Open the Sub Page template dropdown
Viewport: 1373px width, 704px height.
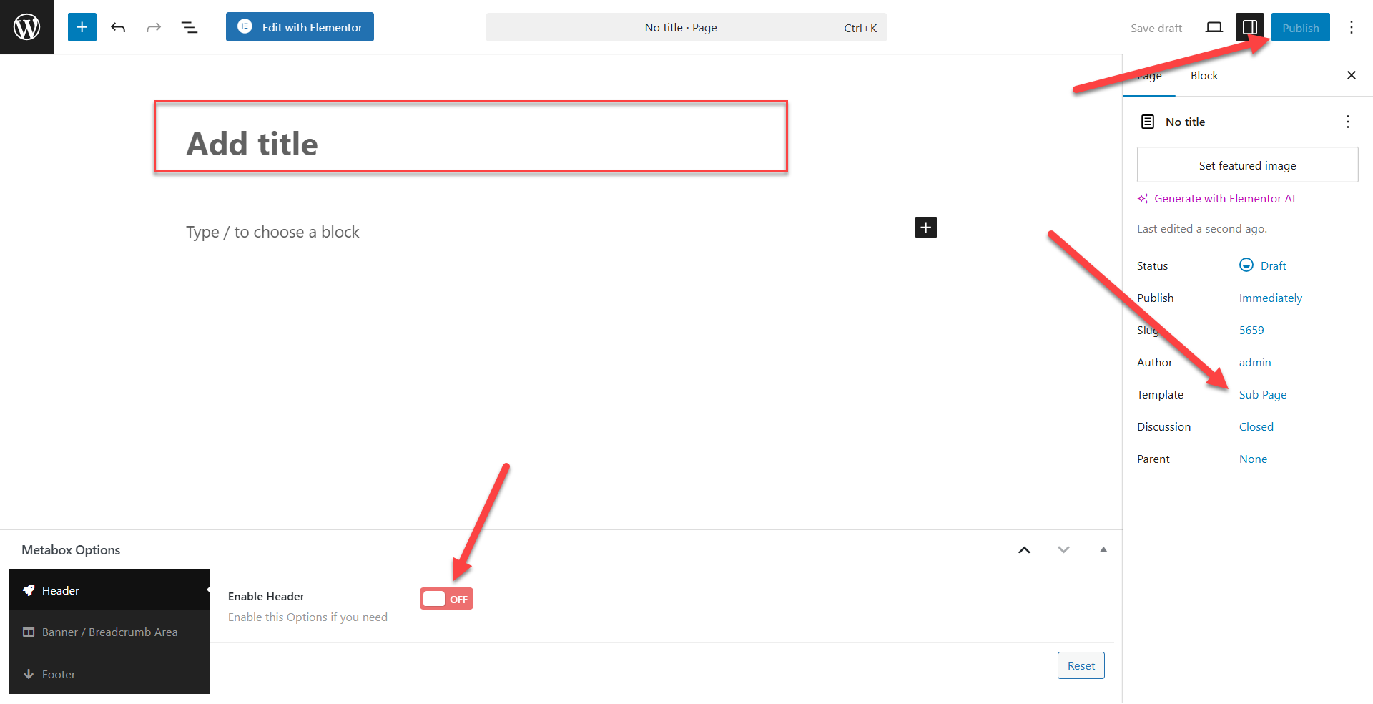coord(1262,394)
